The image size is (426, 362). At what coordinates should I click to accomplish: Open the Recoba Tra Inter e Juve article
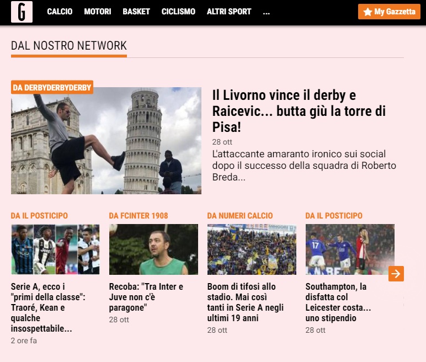(146, 297)
